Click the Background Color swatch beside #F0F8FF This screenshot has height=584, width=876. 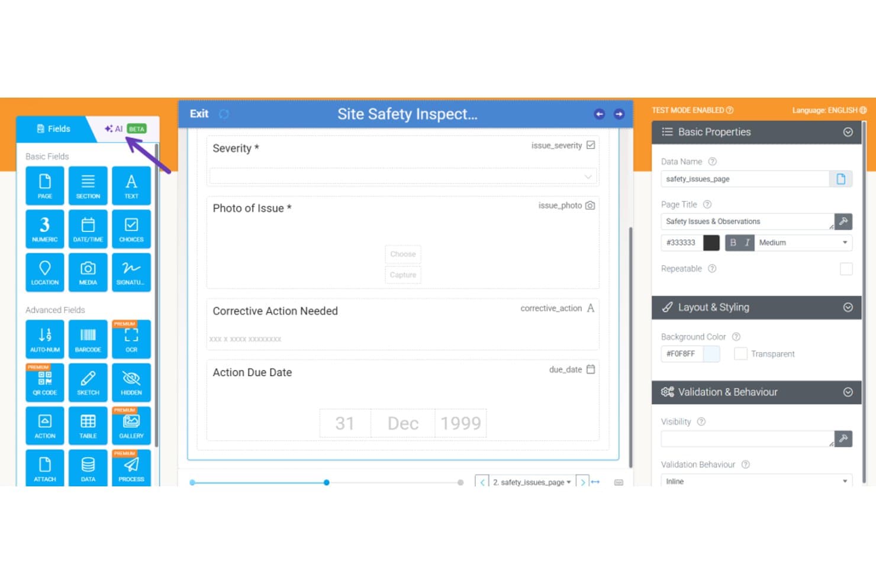[711, 354]
